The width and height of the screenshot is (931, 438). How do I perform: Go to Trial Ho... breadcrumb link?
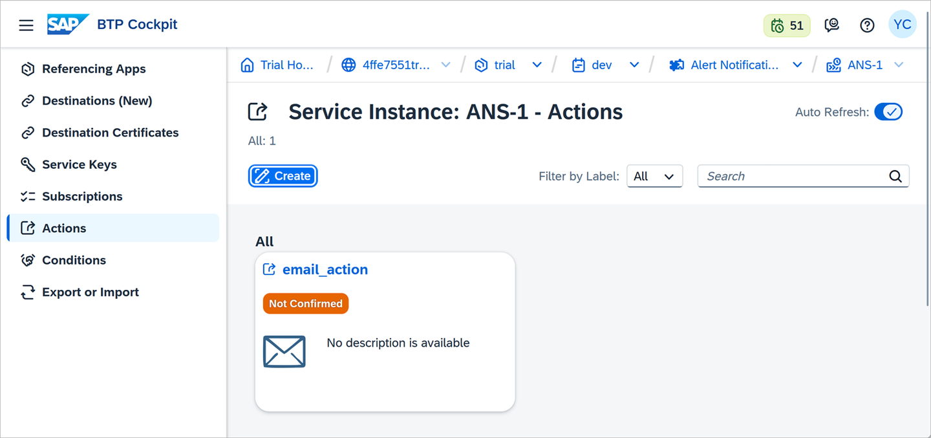(x=287, y=65)
